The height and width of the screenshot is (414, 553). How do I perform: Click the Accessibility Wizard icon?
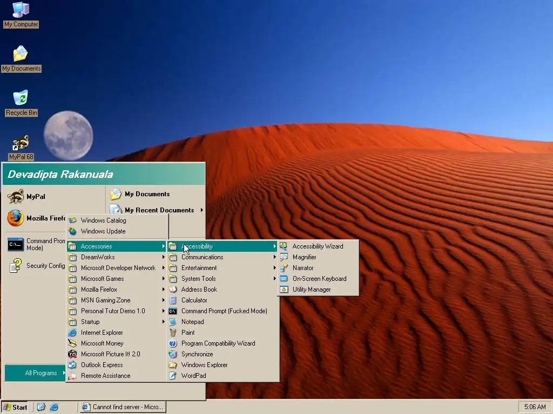pos(284,246)
